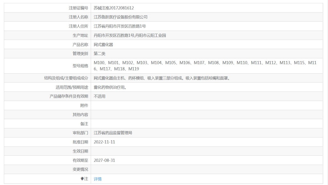
Task: Click the 管理类别 label
Action: click(x=80, y=54)
